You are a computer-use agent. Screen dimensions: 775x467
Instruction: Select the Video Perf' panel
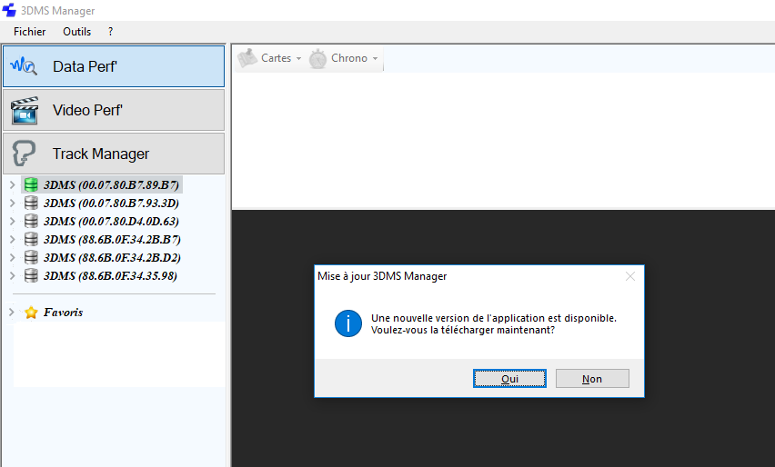(x=114, y=110)
